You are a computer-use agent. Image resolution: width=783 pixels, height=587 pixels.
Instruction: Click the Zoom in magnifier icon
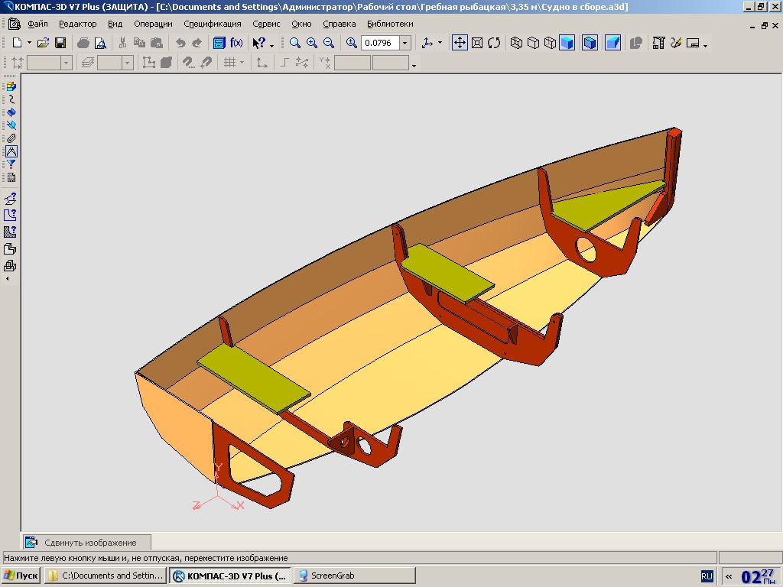click(312, 44)
